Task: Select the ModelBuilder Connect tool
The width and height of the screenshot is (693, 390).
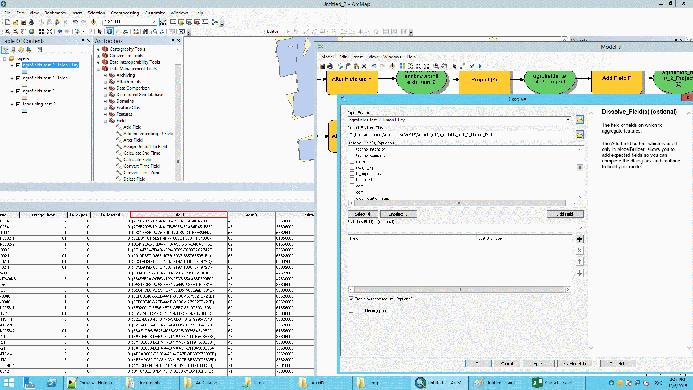Action: [x=462, y=66]
